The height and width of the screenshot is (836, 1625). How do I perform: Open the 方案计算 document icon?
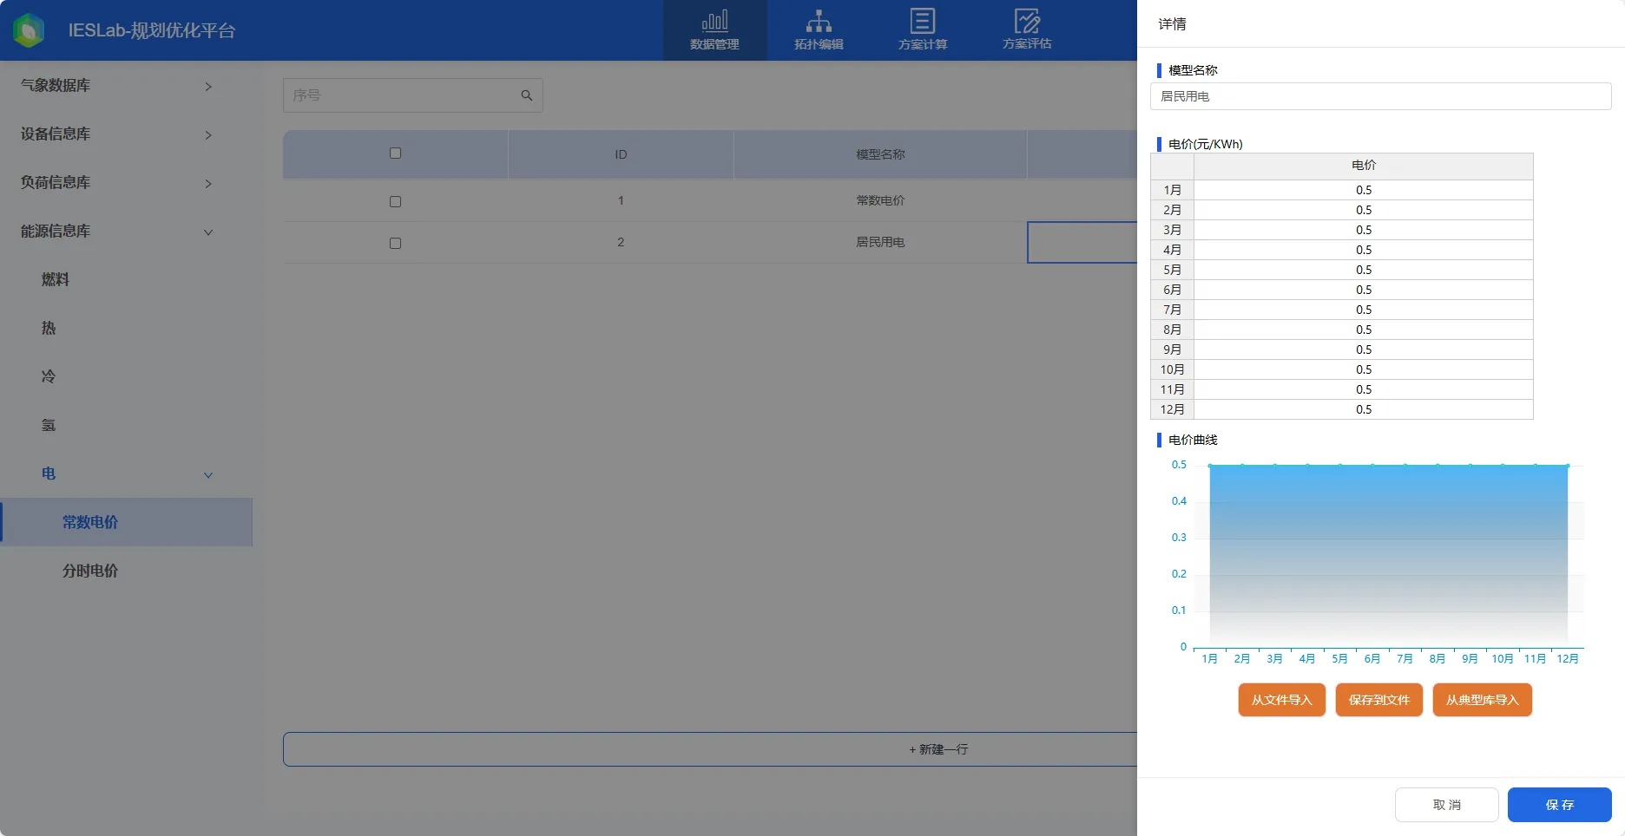pyautogui.click(x=923, y=21)
